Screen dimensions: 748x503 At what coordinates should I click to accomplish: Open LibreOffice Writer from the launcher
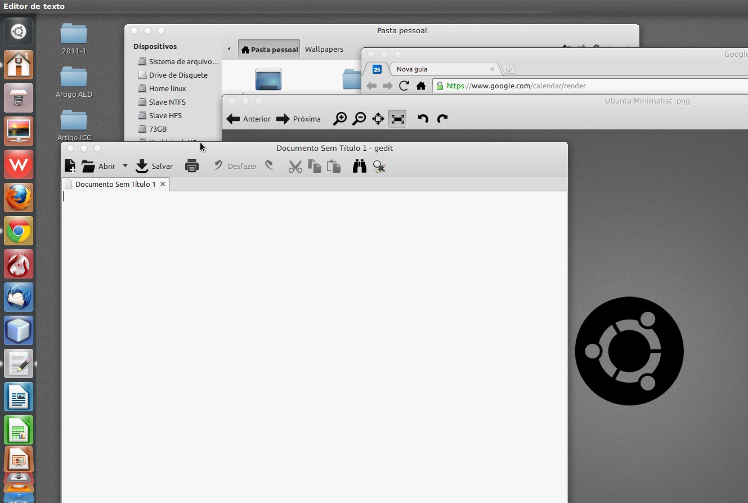coord(19,397)
